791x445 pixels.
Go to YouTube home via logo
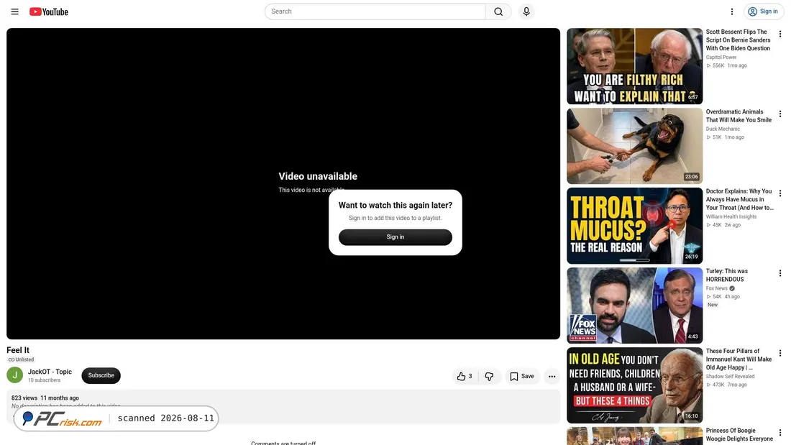click(48, 12)
